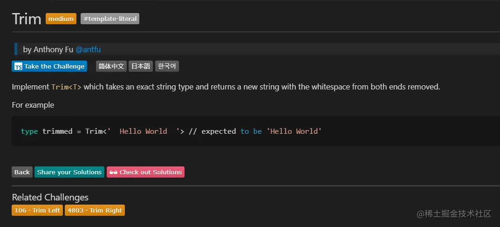Open related challenge 4803 · Trim Right
Viewport: 500px width, 227px height.
(95, 210)
